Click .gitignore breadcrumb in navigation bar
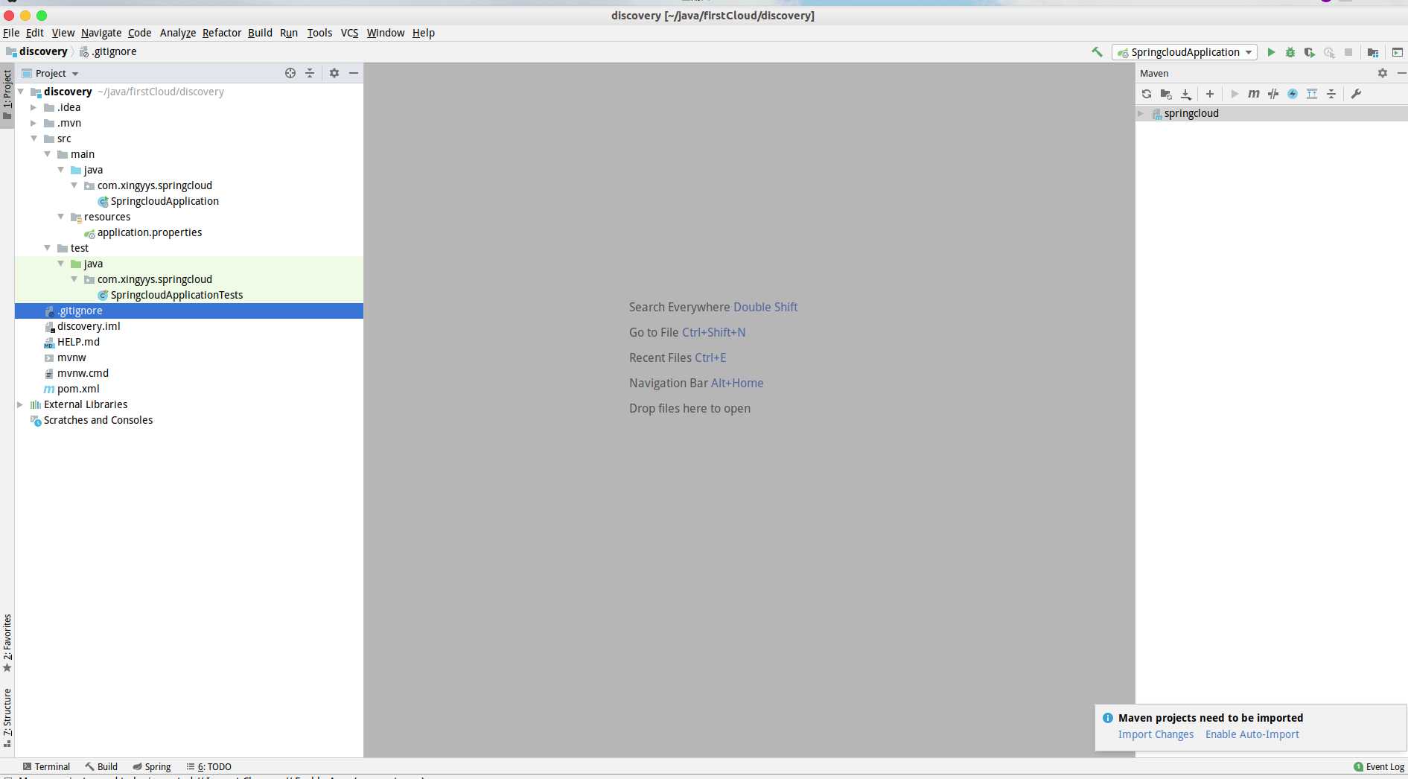Screen dimensions: 1408x779 pos(108,51)
